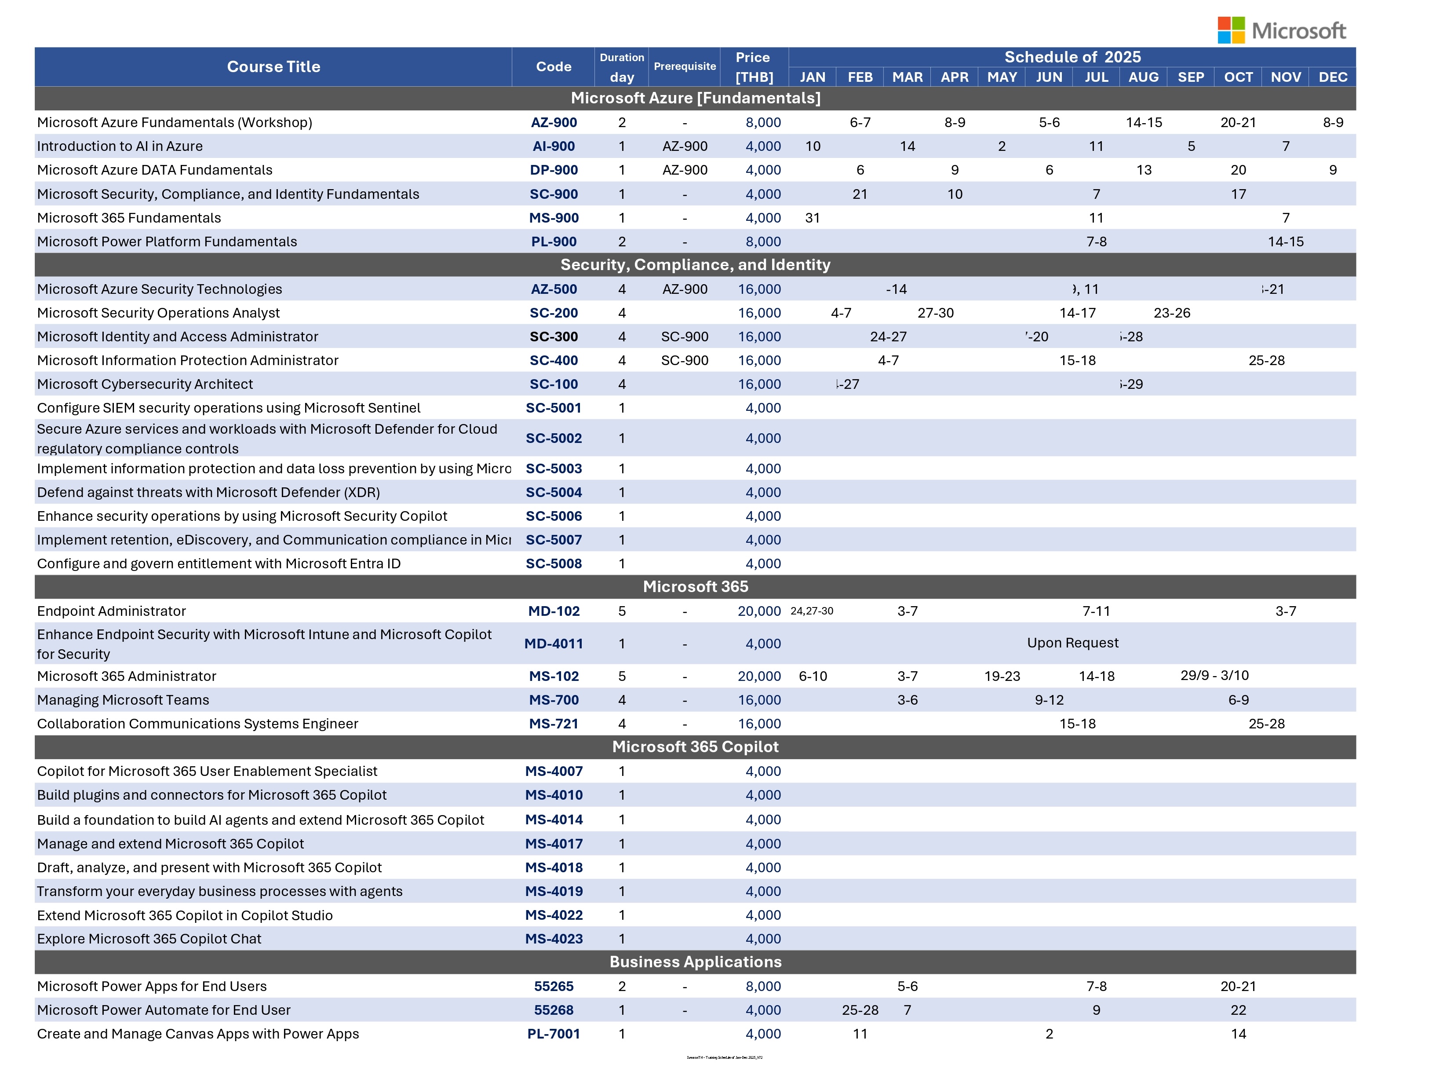The width and height of the screenshot is (1451, 1079).
Task: Click course code MS-102
Action: 554,676
